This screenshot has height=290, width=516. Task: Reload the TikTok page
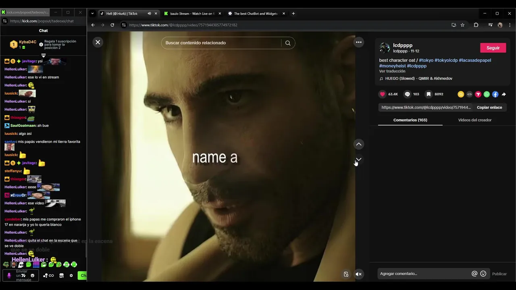(x=112, y=25)
